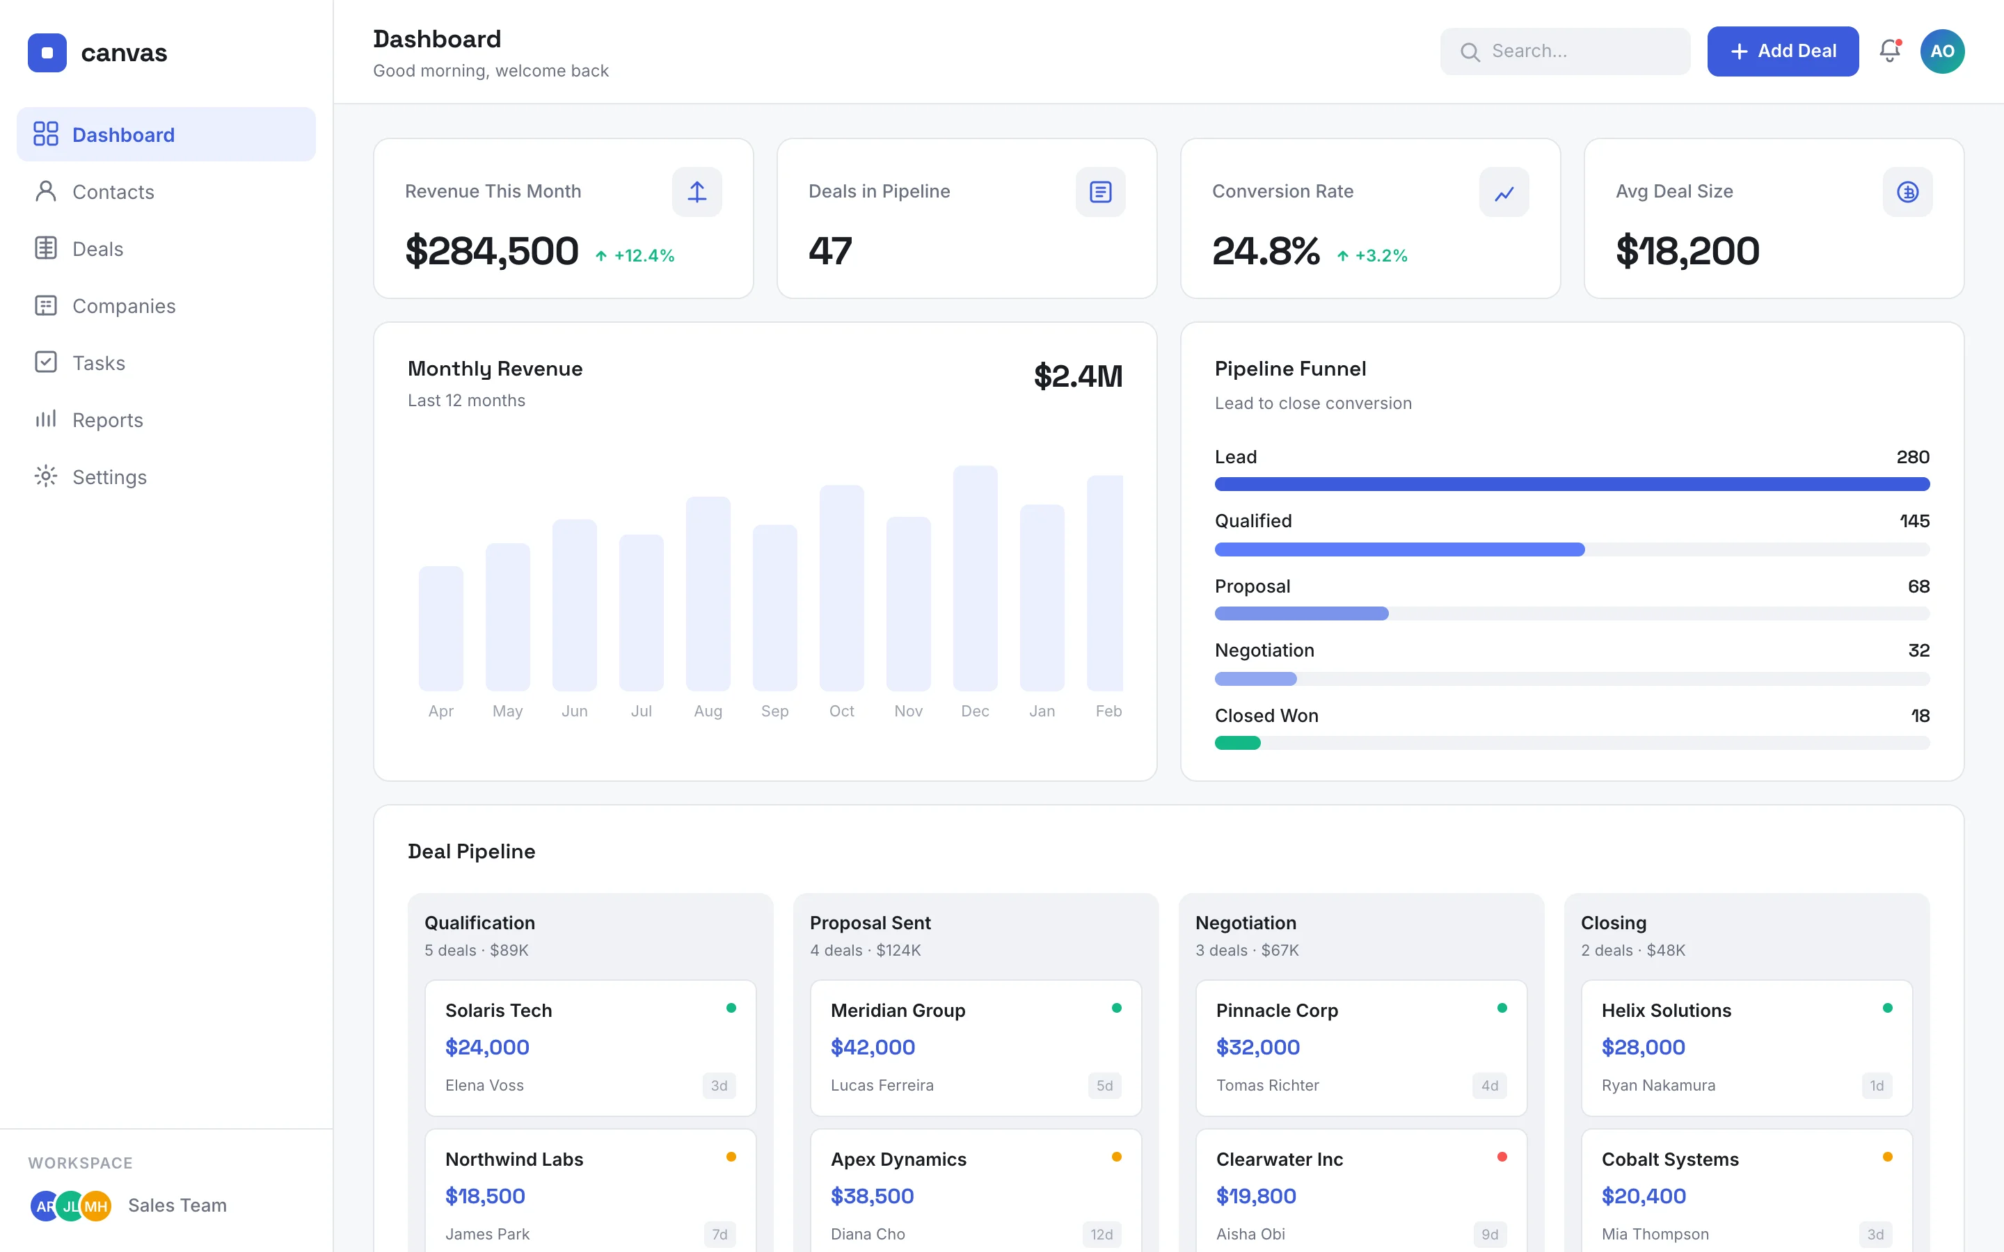Click the December revenue bar

(975, 578)
